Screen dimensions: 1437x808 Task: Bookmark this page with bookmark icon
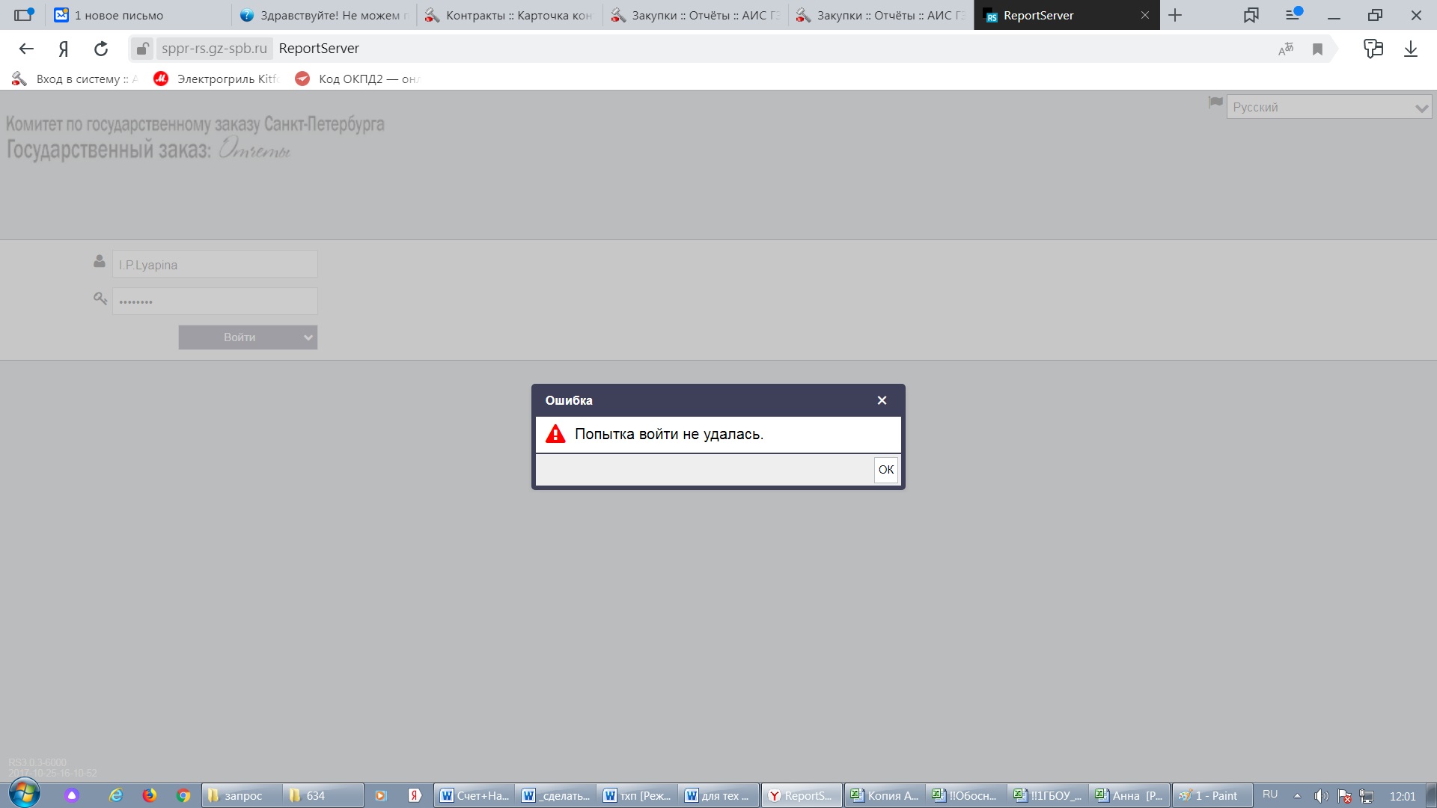pos(1317,49)
